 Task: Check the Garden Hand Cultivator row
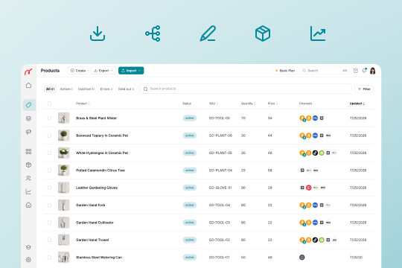pos(49,223)
